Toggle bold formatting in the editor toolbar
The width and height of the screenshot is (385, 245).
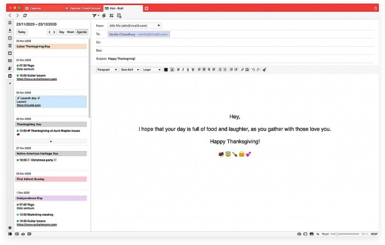point(178,70)
